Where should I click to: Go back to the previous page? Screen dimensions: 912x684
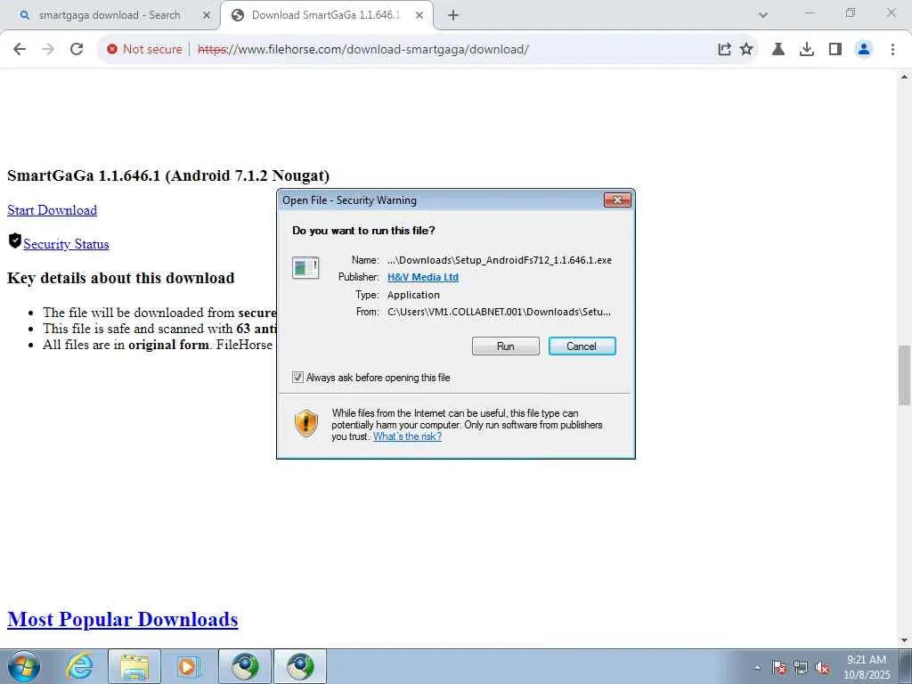[20, 50]
